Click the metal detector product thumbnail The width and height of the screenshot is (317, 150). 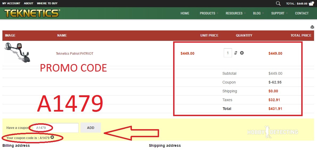tap(18, 52)
